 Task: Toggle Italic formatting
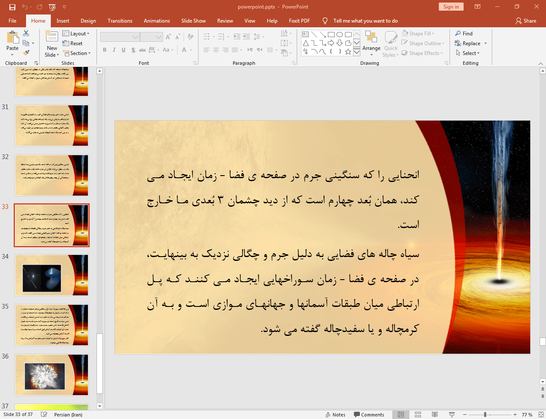(x=114, y=50)
